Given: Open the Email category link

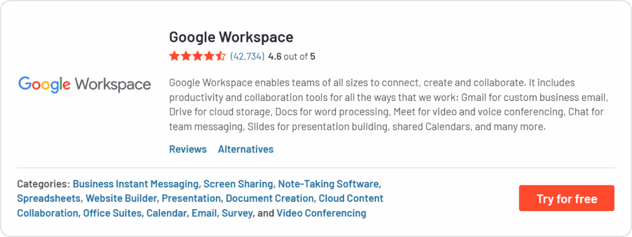Looking at the screenshot, I should pos(205,213).
